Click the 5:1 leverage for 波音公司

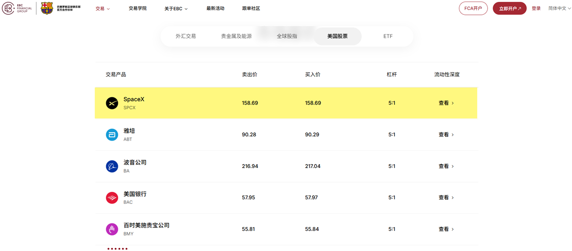[x=392, y=166]
